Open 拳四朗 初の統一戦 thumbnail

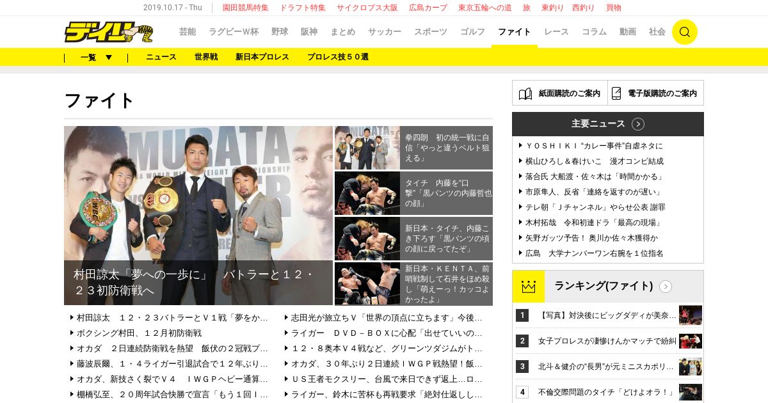click(x=367, y=148)
